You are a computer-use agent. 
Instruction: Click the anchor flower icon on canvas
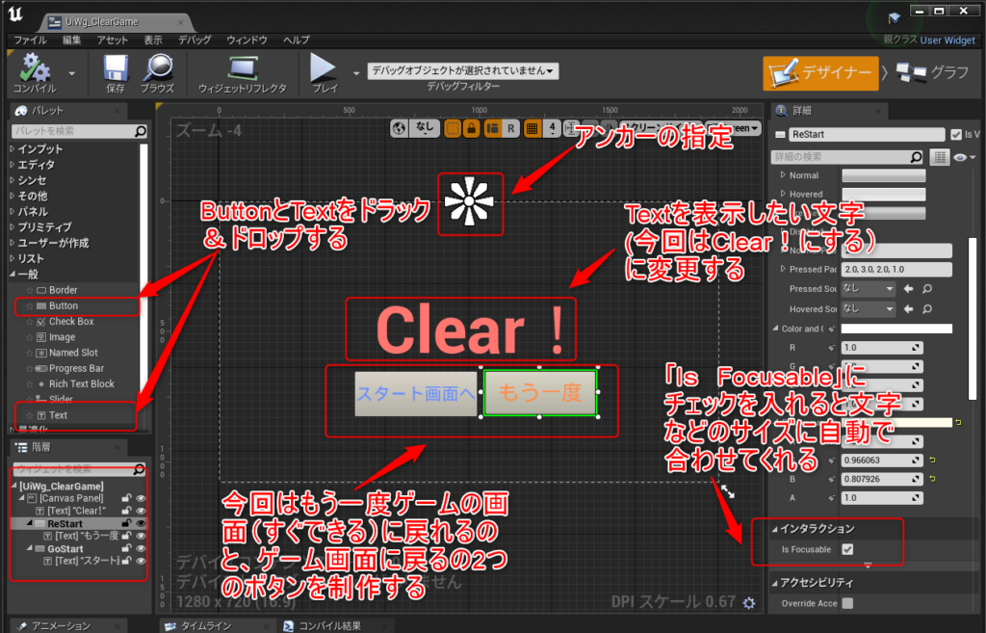click(x=469, y=203)
